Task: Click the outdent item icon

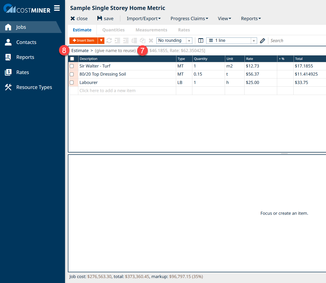Action: [x=126, y=41]
